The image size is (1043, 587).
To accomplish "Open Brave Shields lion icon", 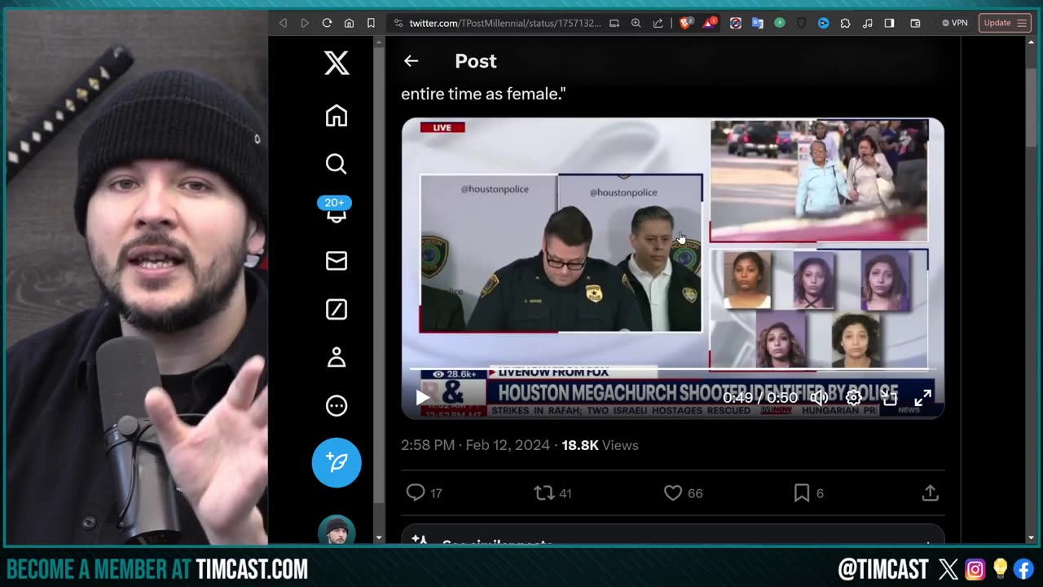I will tap(685, 23).
